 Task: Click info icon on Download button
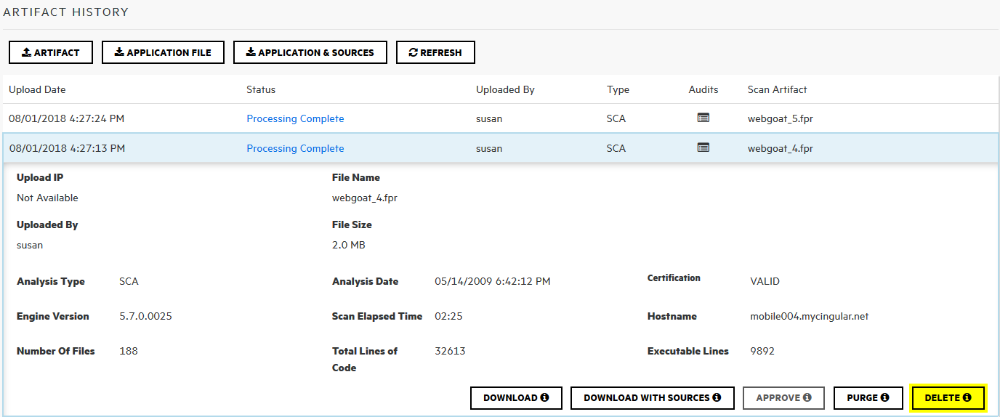pos(544,398)
